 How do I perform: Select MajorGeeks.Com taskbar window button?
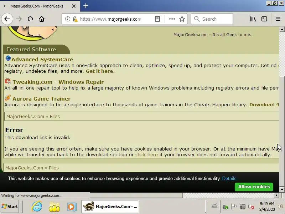click(110, 207)
